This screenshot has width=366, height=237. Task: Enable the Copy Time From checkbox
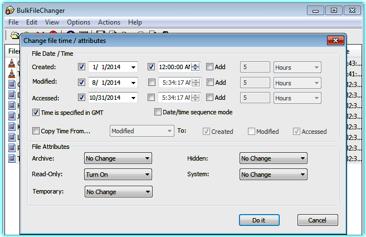coord(36,132)
